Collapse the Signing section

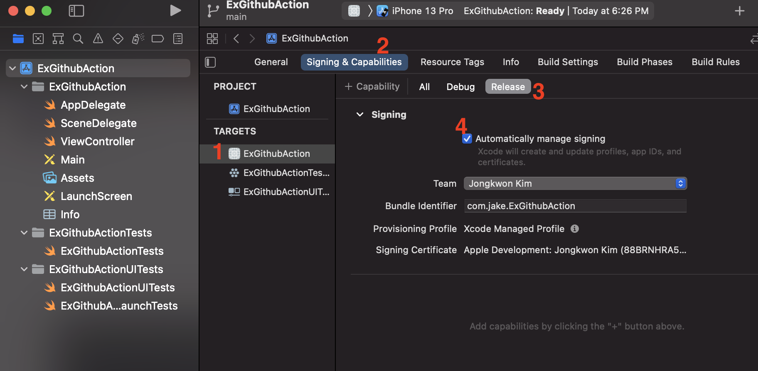[x=360, y=115]
